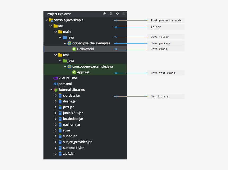Select the console-java-simple project name
Viewport: 228px width, 170px height.
pyautogui.click(x=68, y=20)
